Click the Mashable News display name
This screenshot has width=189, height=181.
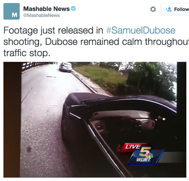point(46,9)
